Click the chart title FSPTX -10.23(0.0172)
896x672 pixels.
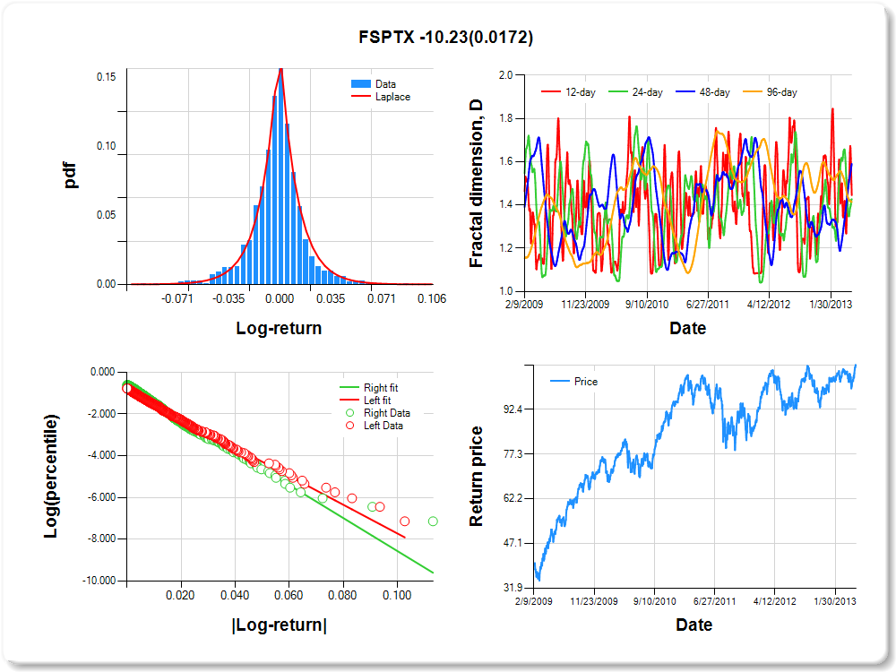tap(445, 37)
